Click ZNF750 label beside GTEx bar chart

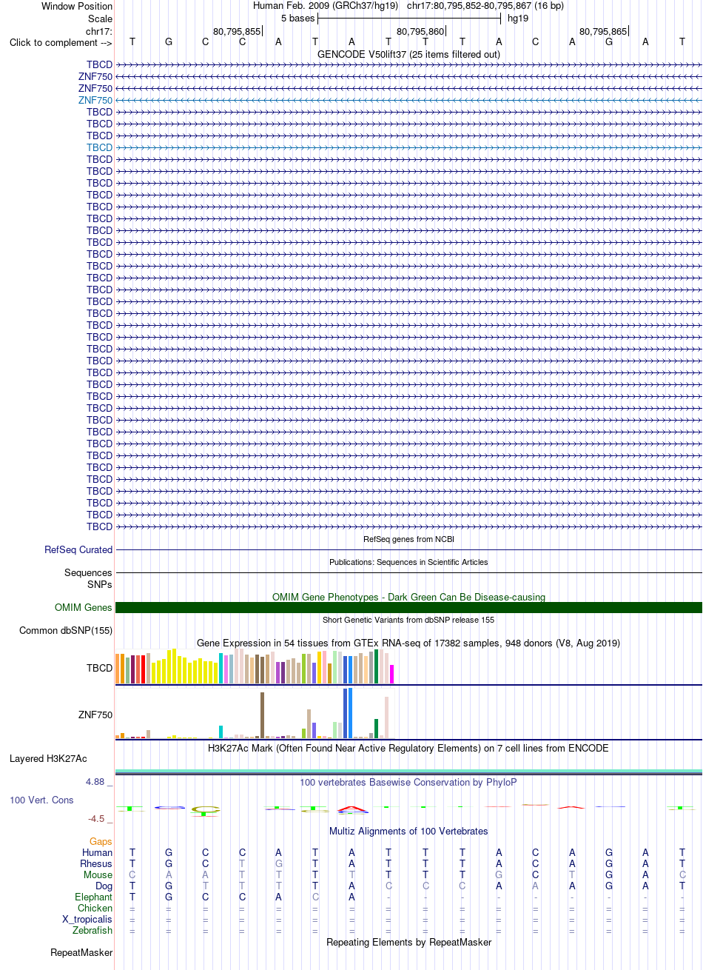click(95, 715)
